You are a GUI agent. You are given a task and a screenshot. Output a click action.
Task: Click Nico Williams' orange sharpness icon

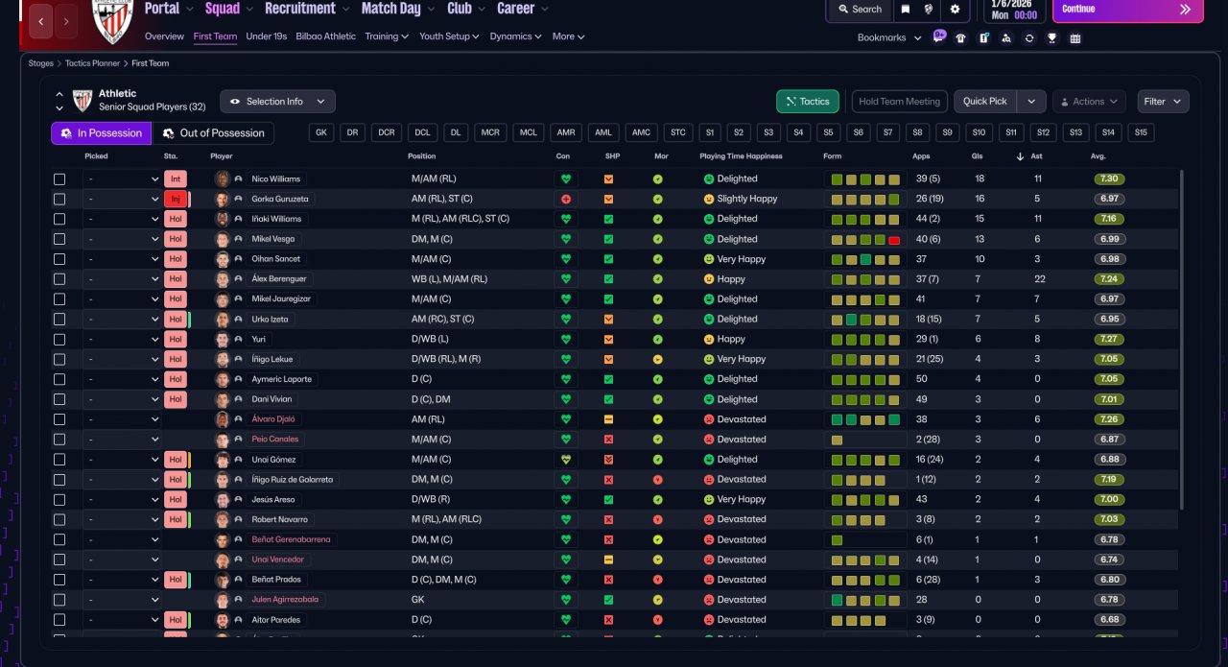(608, 179)
